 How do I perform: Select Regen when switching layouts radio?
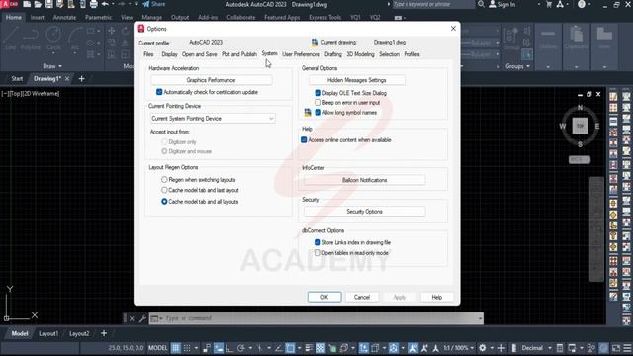coord(164,180)
